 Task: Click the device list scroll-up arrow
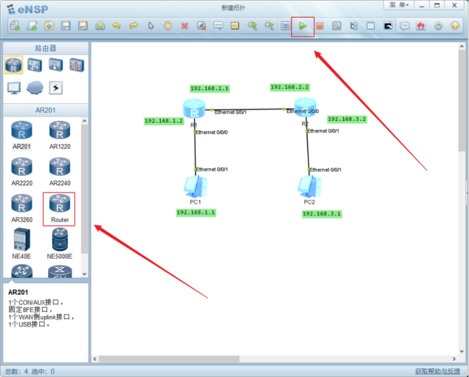pyautogui.click(x=84, y=121)
